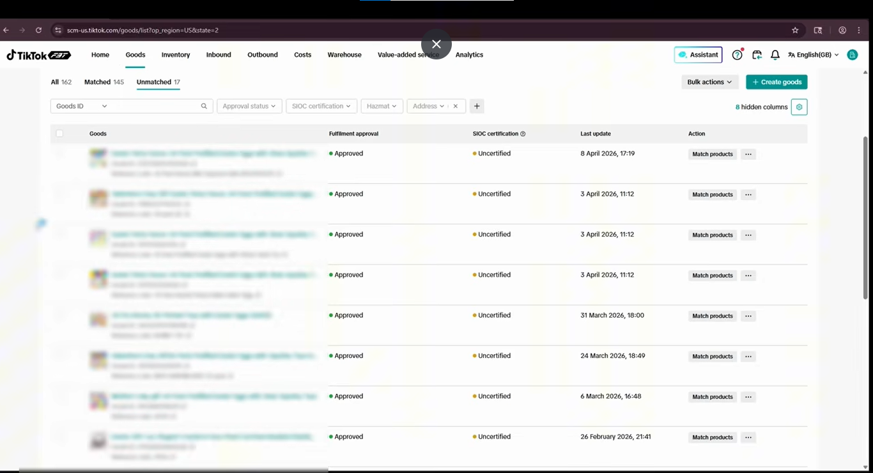Open the Inbound menu

coord(219,55)
